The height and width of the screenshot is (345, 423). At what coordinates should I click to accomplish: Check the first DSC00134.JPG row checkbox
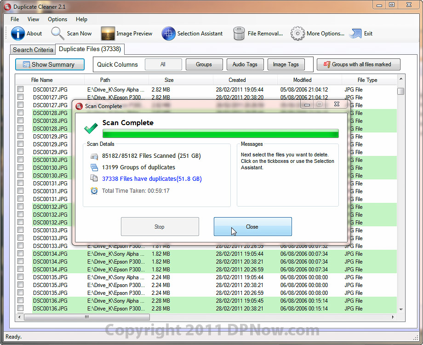(x=21, y=253)
